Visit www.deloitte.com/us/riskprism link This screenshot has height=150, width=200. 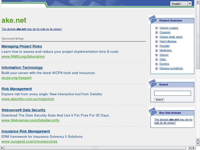[28, 99]
